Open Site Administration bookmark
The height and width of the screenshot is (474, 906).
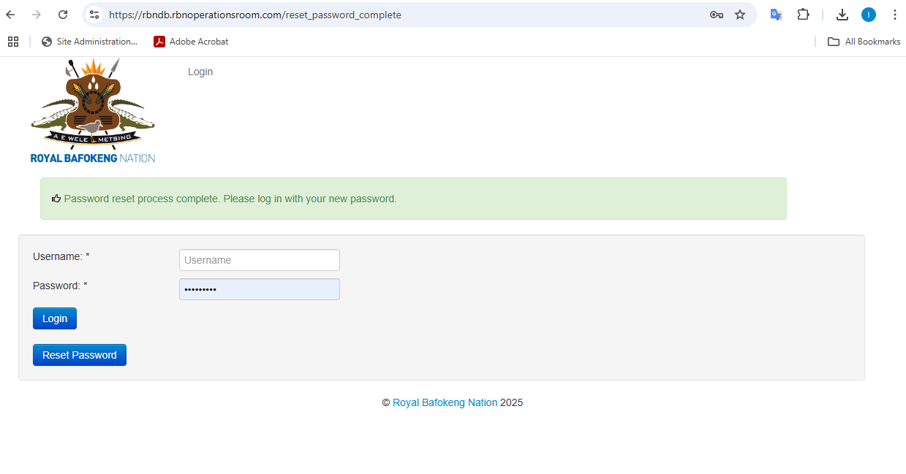[89, 42]
